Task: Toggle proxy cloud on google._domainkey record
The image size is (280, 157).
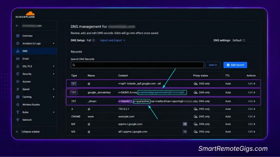Action: tap(196, 92)
